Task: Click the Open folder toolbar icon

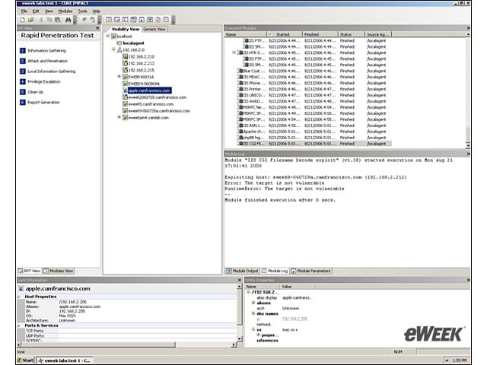Action: pyautogui.click(x=30, y=20)
